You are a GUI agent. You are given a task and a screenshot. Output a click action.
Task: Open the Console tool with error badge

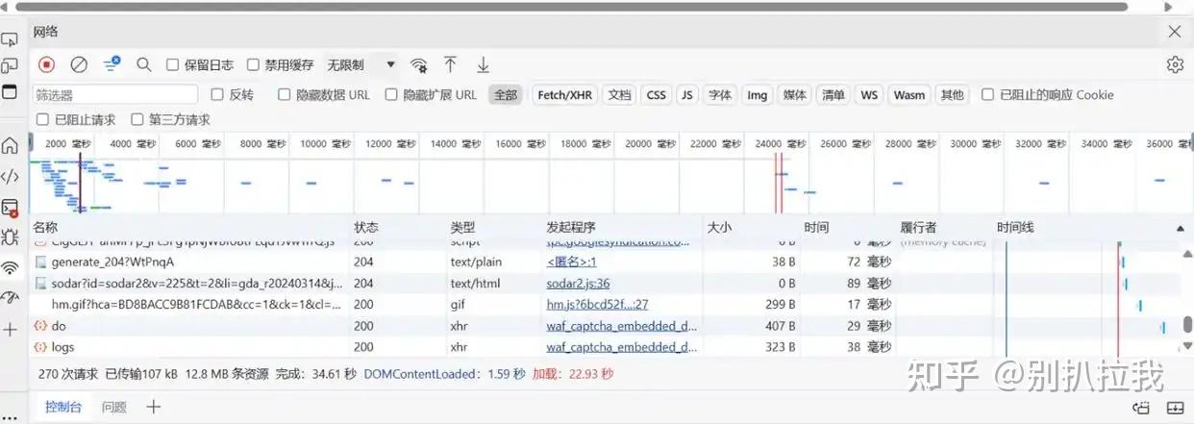click(10, 207)
